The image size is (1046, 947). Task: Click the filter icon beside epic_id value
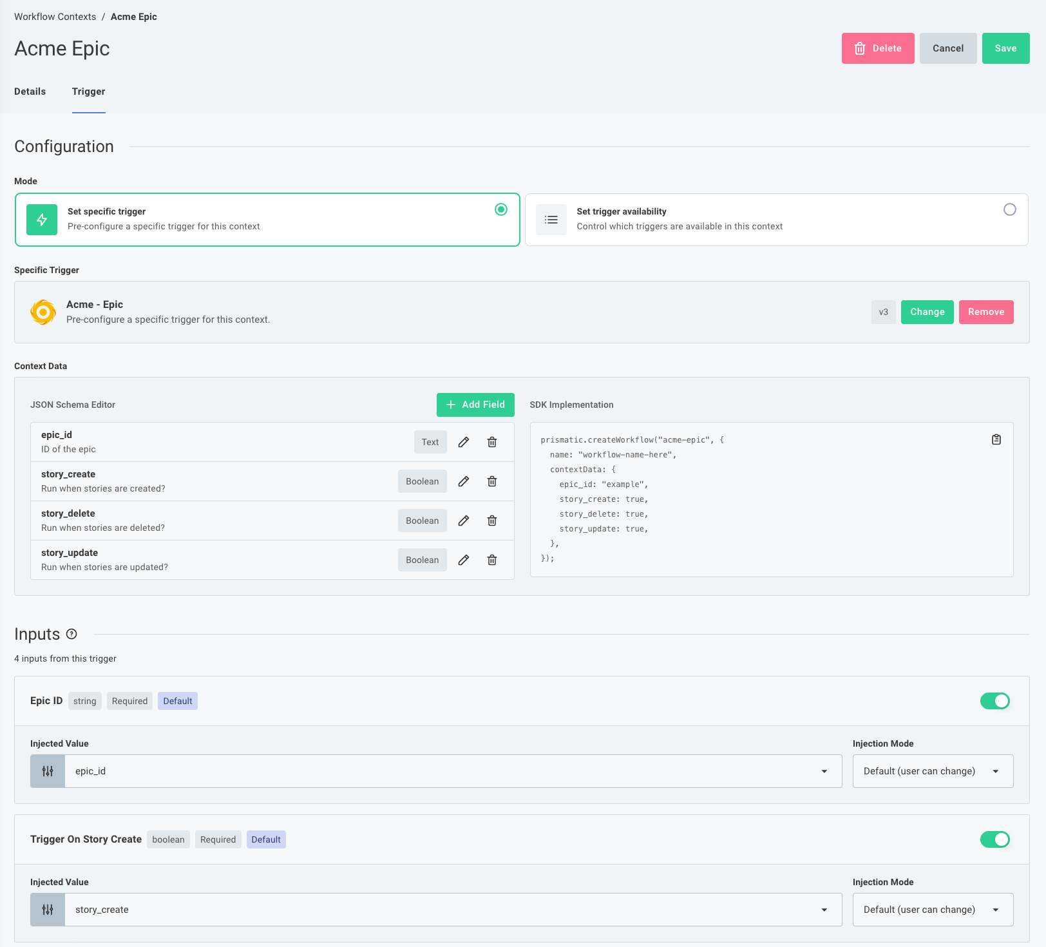[47, 770]
